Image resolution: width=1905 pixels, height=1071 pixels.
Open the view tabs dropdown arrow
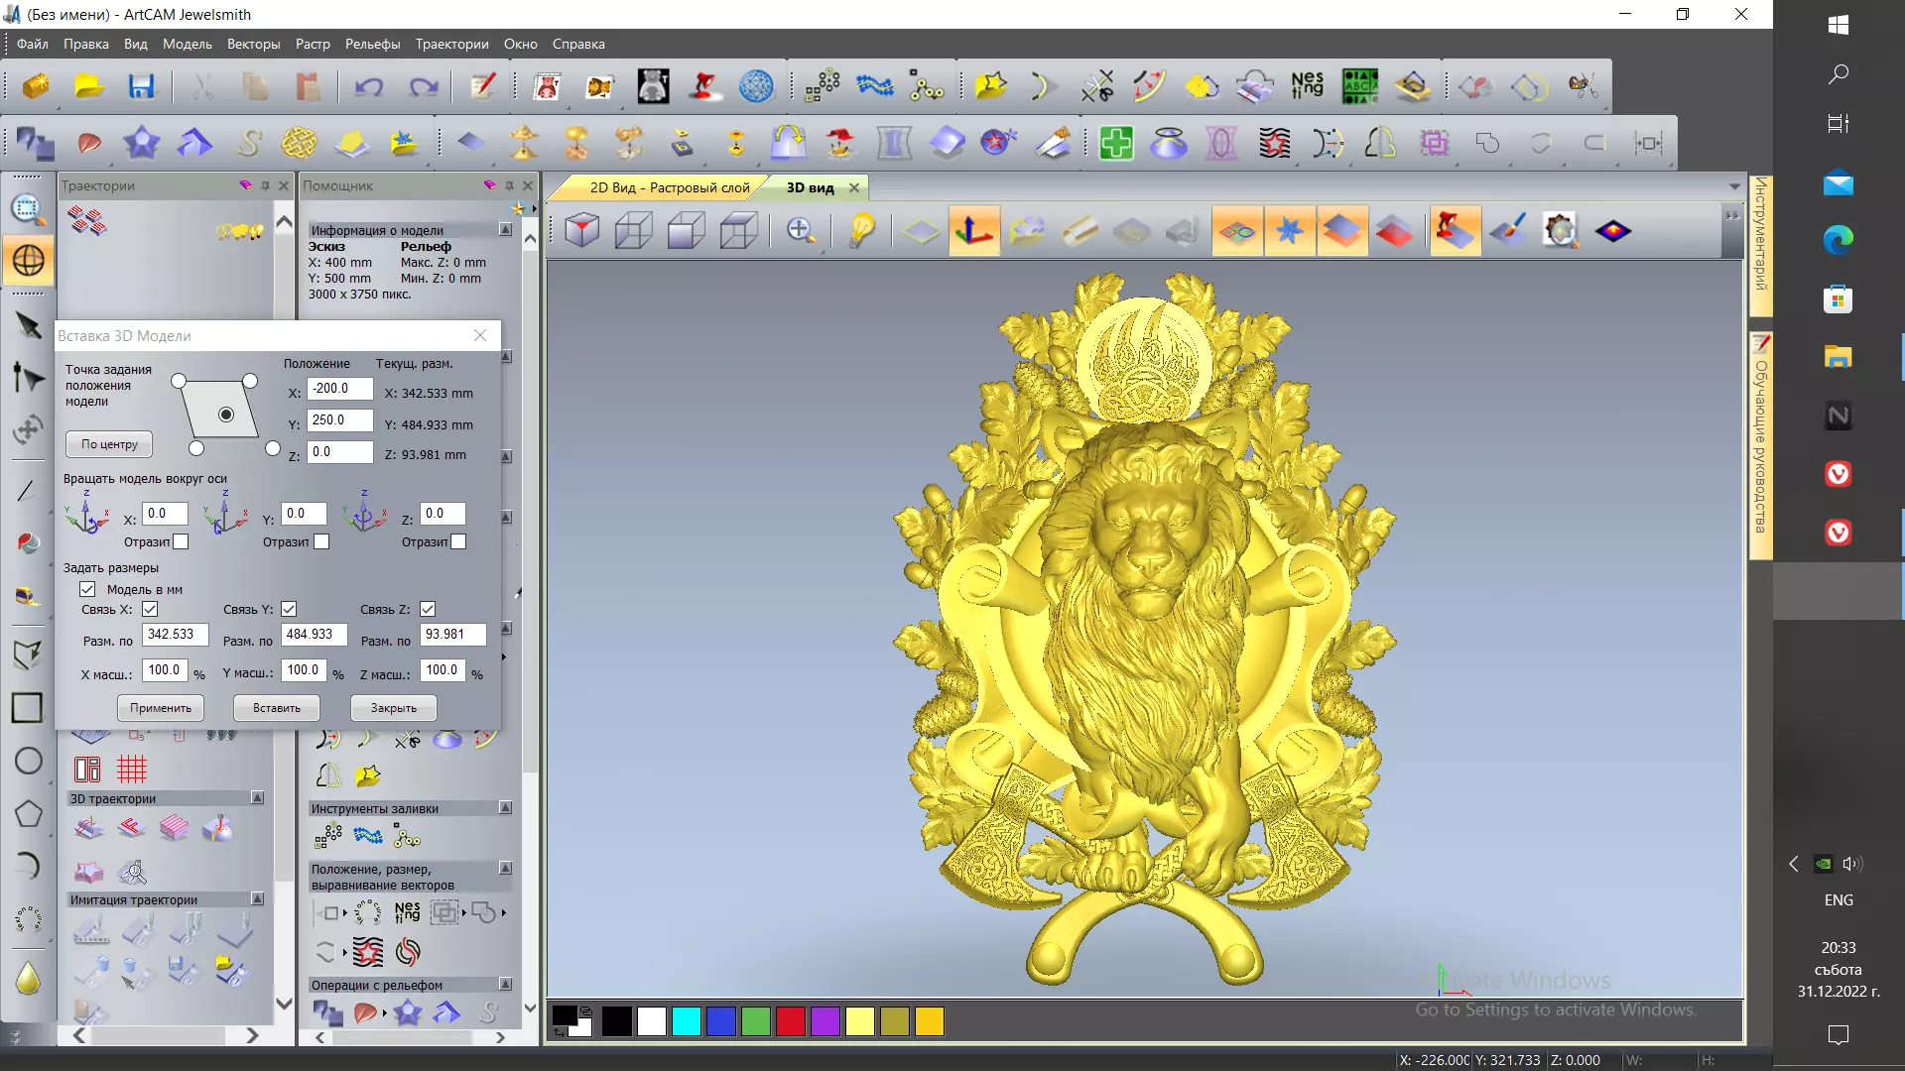(x=1734, y=186)
